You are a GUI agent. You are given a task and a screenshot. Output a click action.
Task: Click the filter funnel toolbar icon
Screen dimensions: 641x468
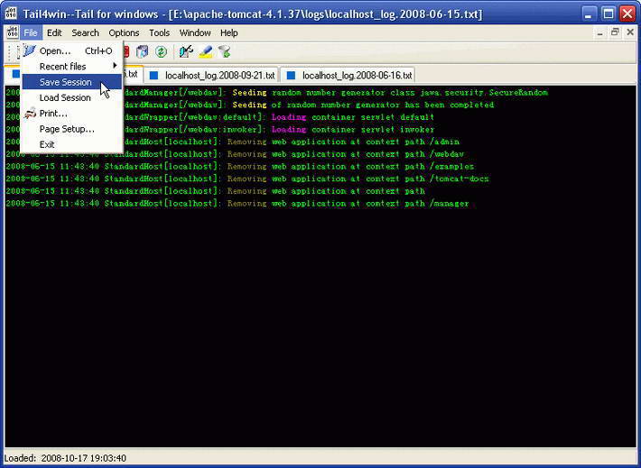tap(225, 52)
